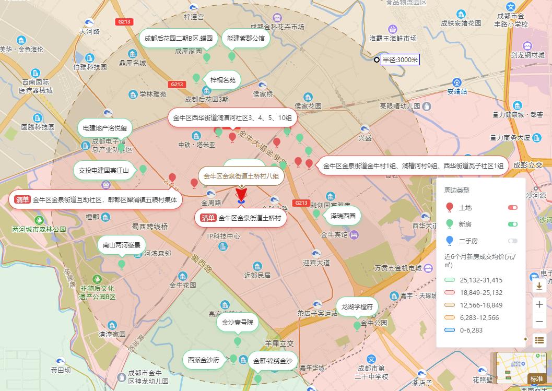
Task: Select the 龙湖学樘府 label bubble
Action: pos(357,307)
